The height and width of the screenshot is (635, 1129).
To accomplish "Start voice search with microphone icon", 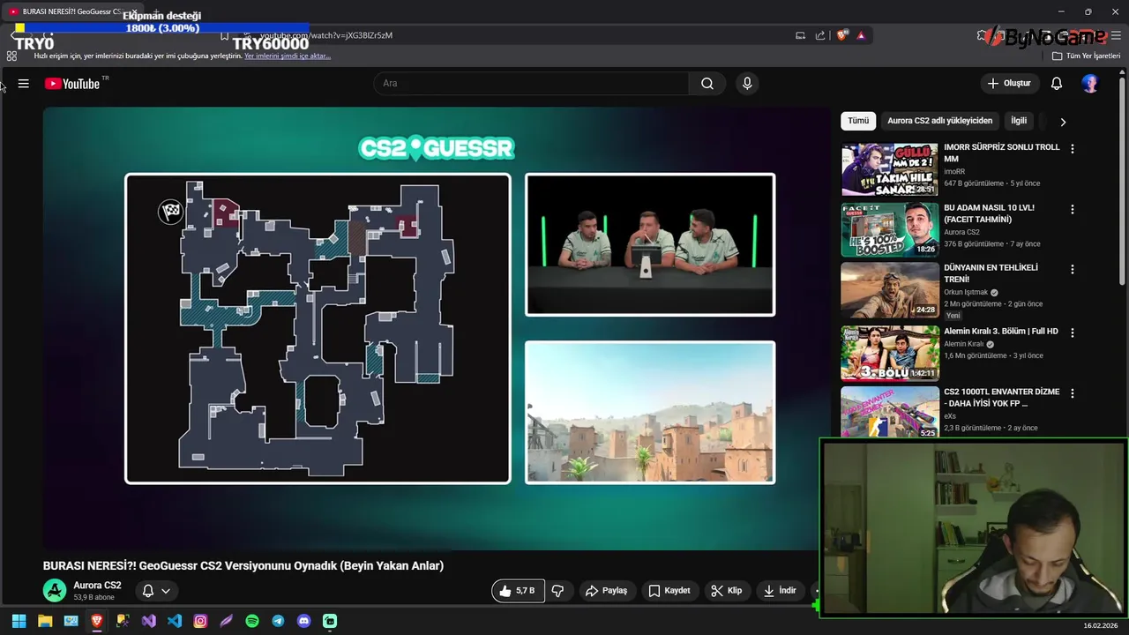I will pyautogui.click(x=747, y=84).
